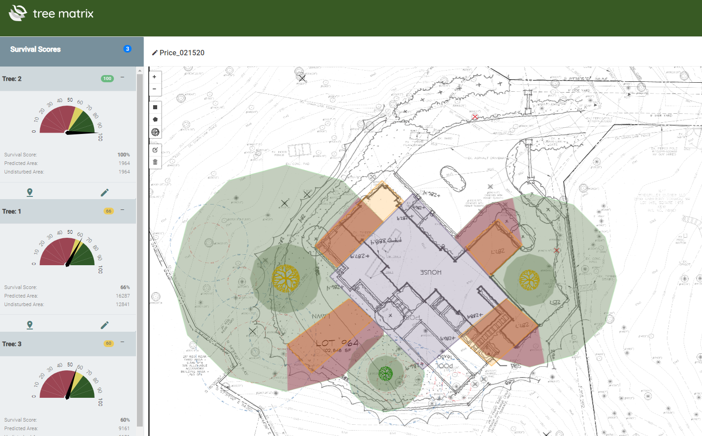Image resolution: width=702 pixels, height=436 pixels.
Task: Click the tree matrix title text
Action: (x=63, y=13)
